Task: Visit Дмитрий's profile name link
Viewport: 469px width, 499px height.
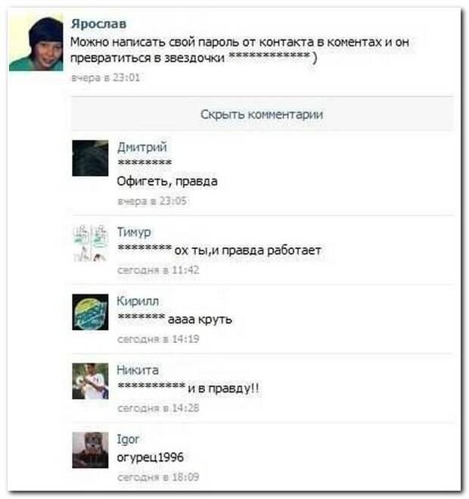Action: click(x=141, y=147)
